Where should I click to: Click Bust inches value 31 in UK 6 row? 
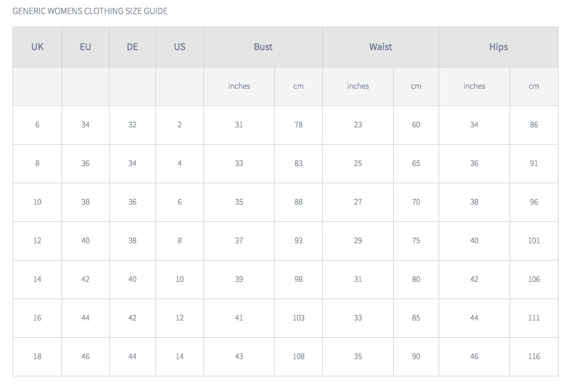pyautogui.click(x=239, y=125)
